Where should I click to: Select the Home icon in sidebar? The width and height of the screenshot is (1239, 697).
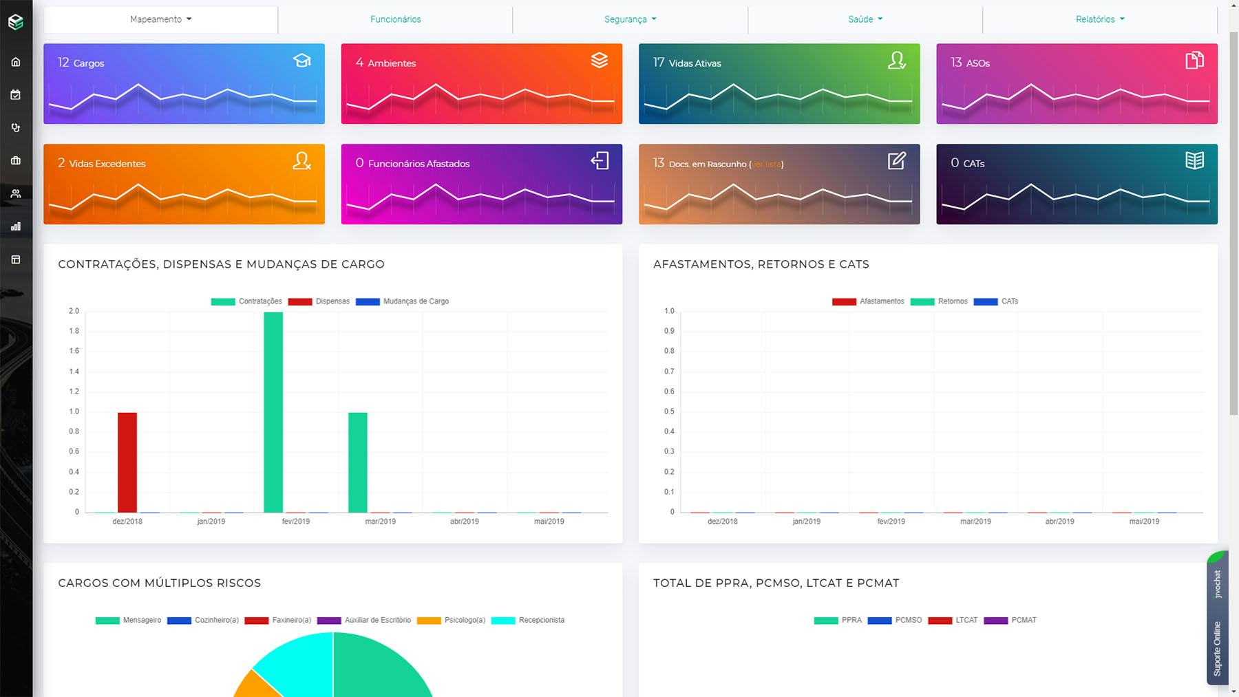[15, 61]
